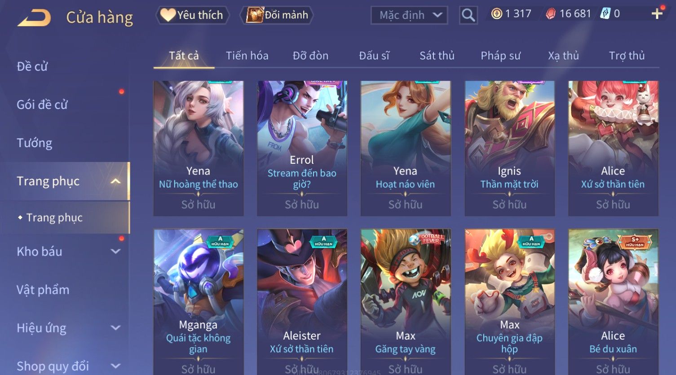Click the gold coin balance icon
676x375 pixels.
pos(496,14)
